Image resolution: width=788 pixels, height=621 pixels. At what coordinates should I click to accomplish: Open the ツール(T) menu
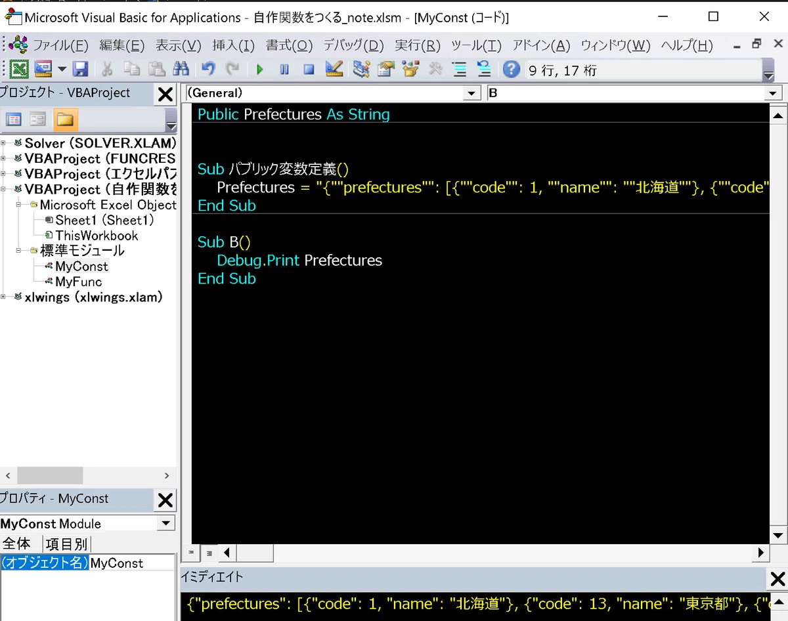tap(476, 45)
